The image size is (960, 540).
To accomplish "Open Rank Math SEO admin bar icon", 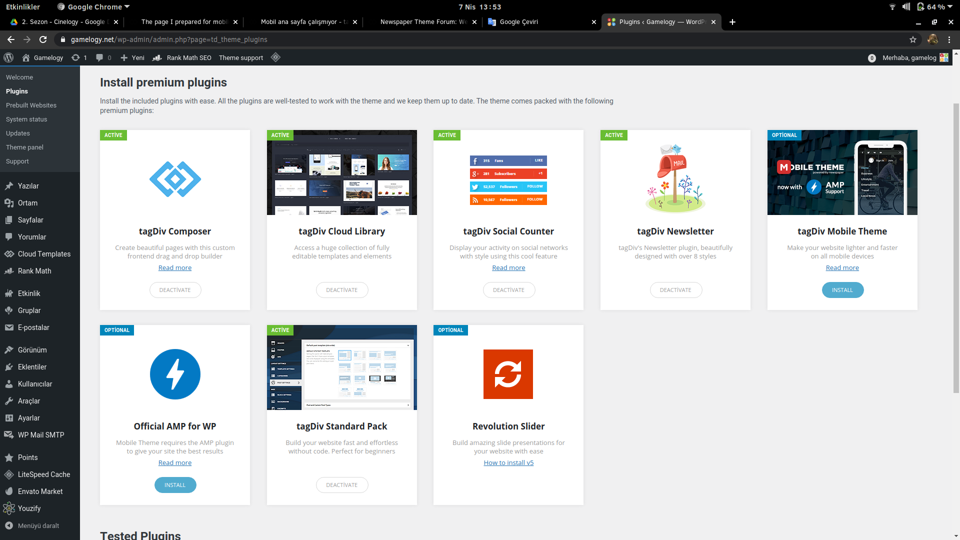I will (157, 57).
